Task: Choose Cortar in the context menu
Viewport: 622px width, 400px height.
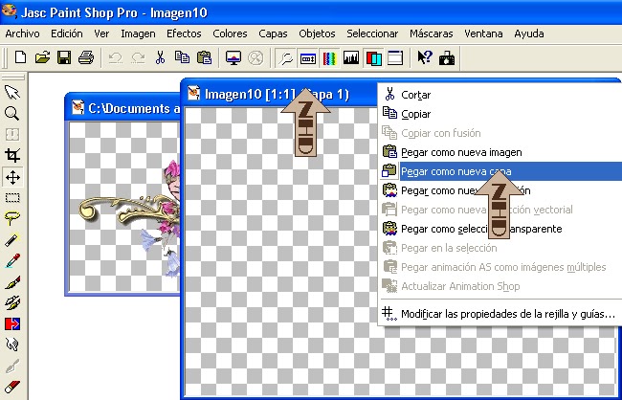Action: pos(500,95)
